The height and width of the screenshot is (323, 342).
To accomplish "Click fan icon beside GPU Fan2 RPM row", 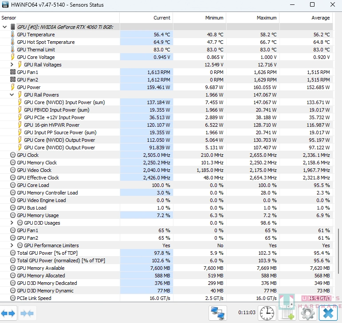I will [x=13, y=80].
